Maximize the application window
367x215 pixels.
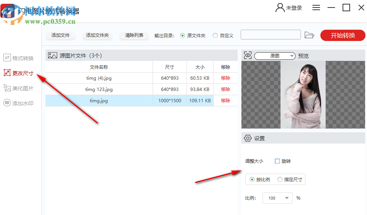[x=346, y=8]
